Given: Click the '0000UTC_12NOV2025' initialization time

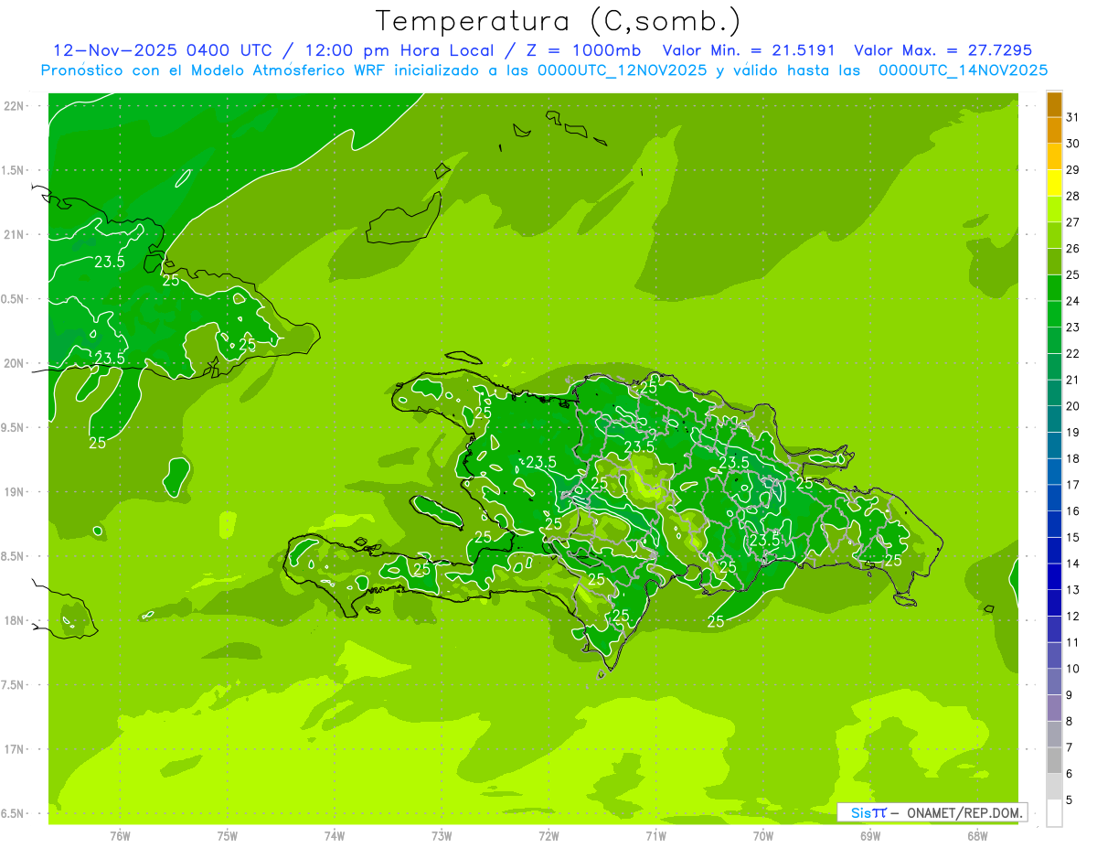Looking at the screenshot, I should click(x=622, y=70).
